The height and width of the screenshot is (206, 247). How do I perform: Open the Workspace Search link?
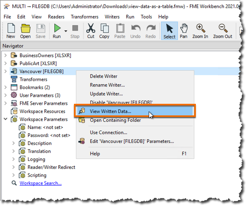click(x=40, y=183)
